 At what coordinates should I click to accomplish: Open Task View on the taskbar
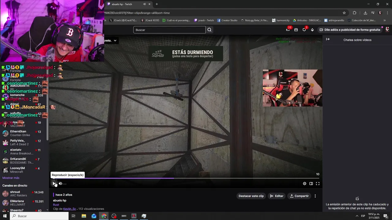tap(73, 216)
